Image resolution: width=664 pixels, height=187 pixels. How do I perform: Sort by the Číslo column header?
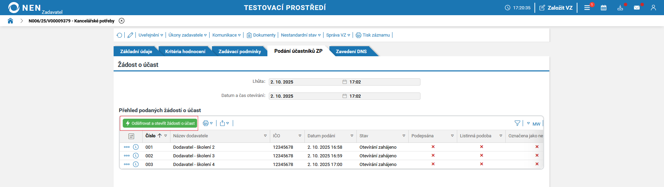tap(150, 136)
